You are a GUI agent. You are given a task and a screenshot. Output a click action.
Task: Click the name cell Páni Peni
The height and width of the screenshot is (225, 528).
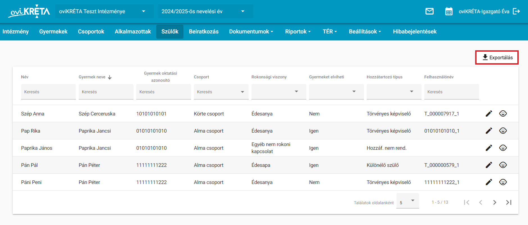click(31, 182)
